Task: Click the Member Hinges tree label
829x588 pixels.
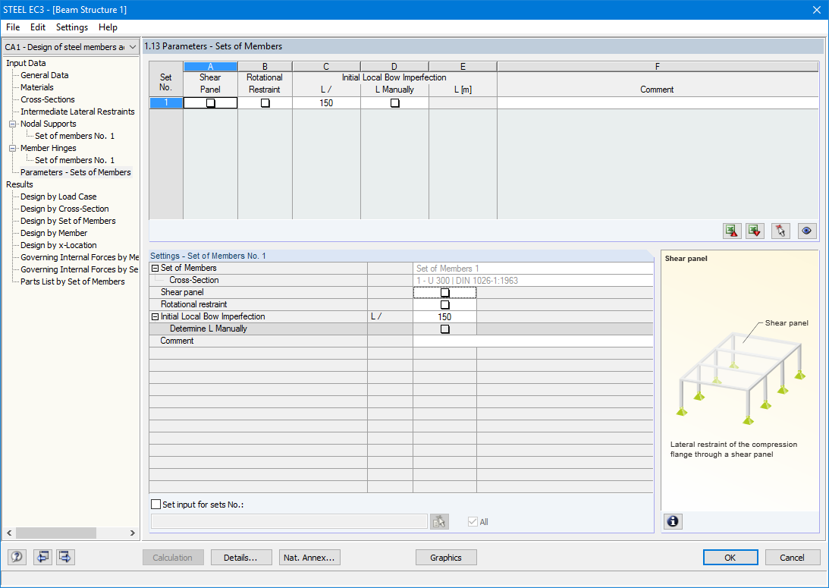Action: point(48,148)
